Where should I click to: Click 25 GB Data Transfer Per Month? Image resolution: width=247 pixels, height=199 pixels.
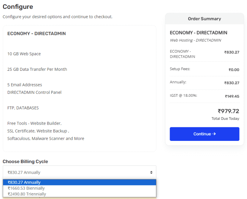(37, 69)
